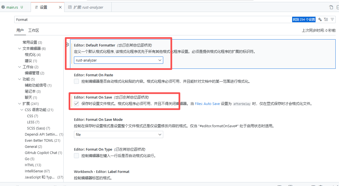The image size is (339, 186).
Task: Select 笔记本 (3) tree item
Action: 33,91
